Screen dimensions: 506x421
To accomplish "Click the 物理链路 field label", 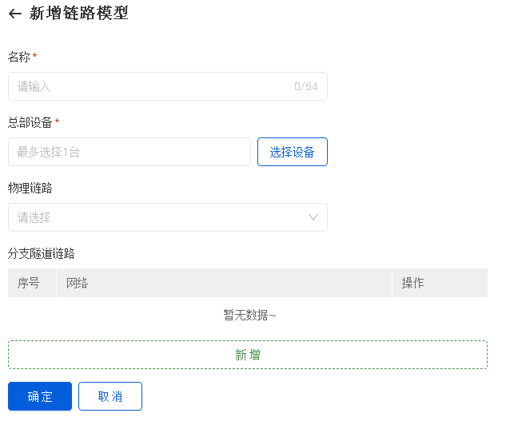I will pos(30,188).
